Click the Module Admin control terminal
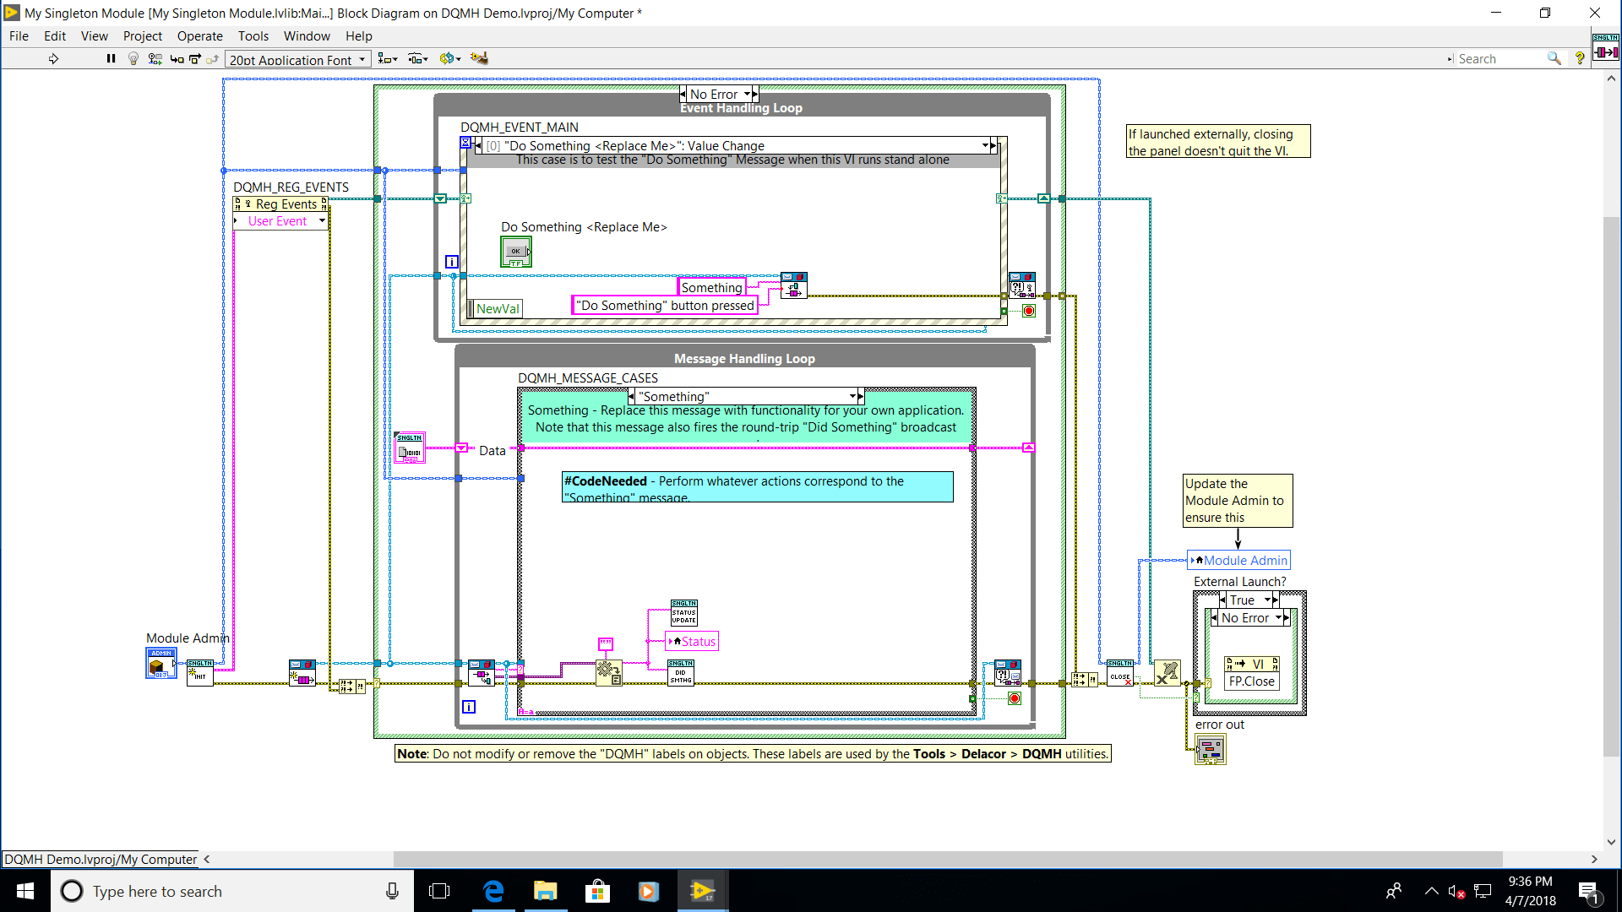Viewport: 1622px width, 912px height. click(161, 664)
